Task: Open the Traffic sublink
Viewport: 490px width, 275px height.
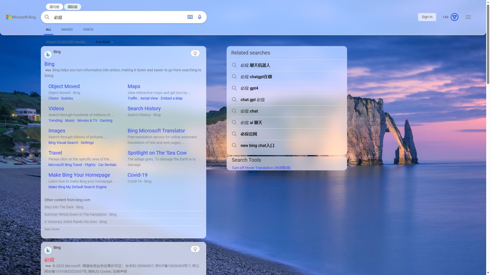Action: [132, 98]
